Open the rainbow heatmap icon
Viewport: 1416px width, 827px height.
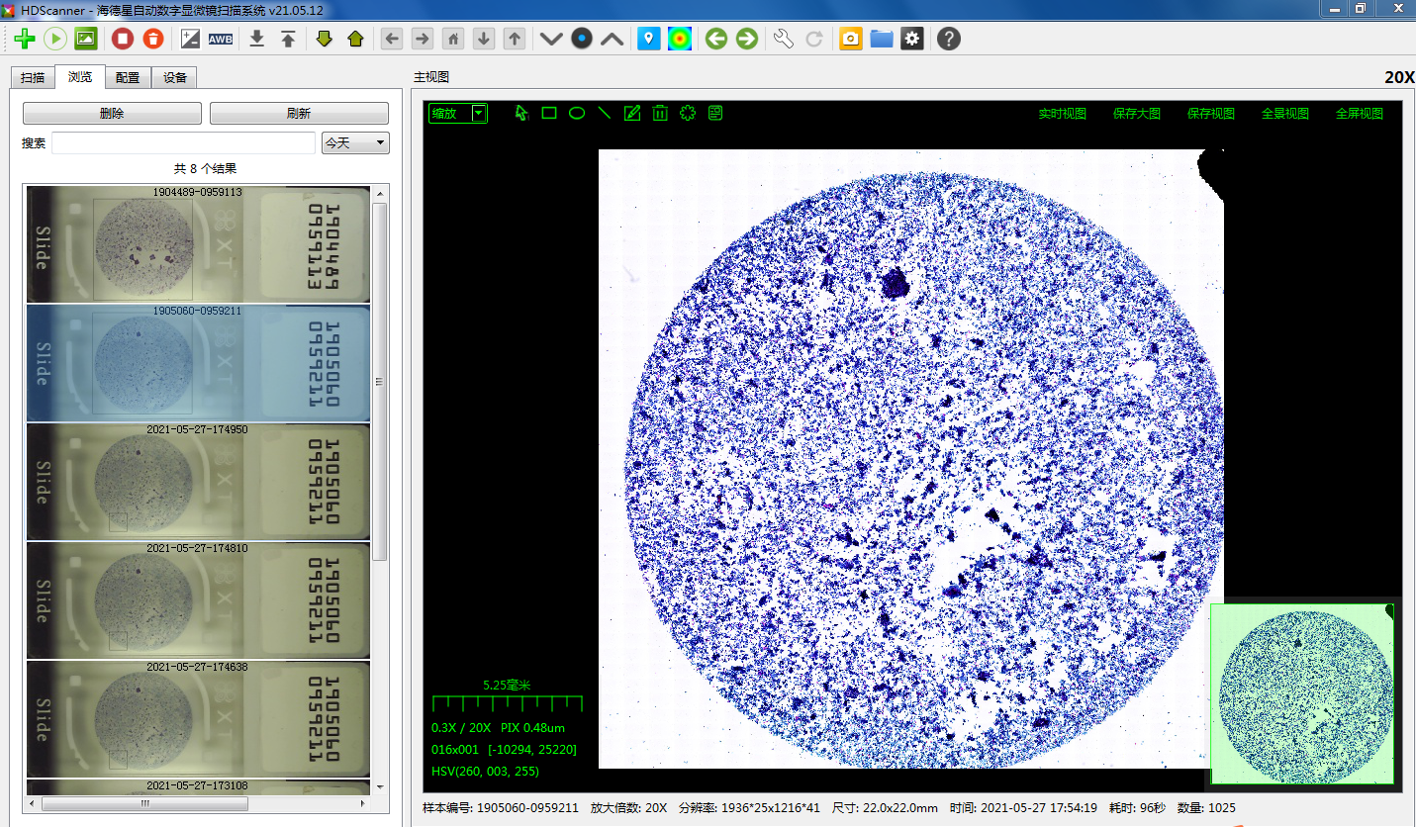680,39
